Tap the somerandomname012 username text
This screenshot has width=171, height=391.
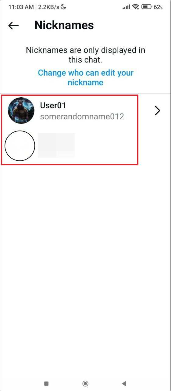click(82, 117)
